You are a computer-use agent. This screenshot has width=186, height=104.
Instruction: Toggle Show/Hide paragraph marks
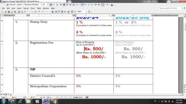tap(75, 12)
